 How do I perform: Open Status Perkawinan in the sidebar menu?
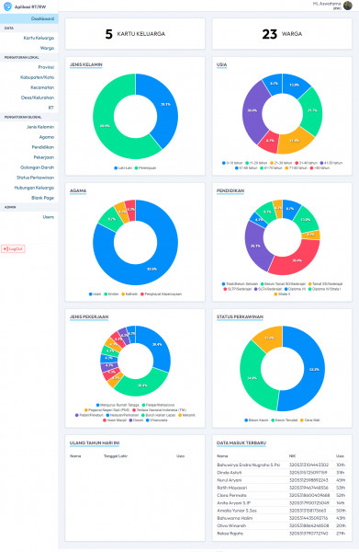(x=36, y=178)
